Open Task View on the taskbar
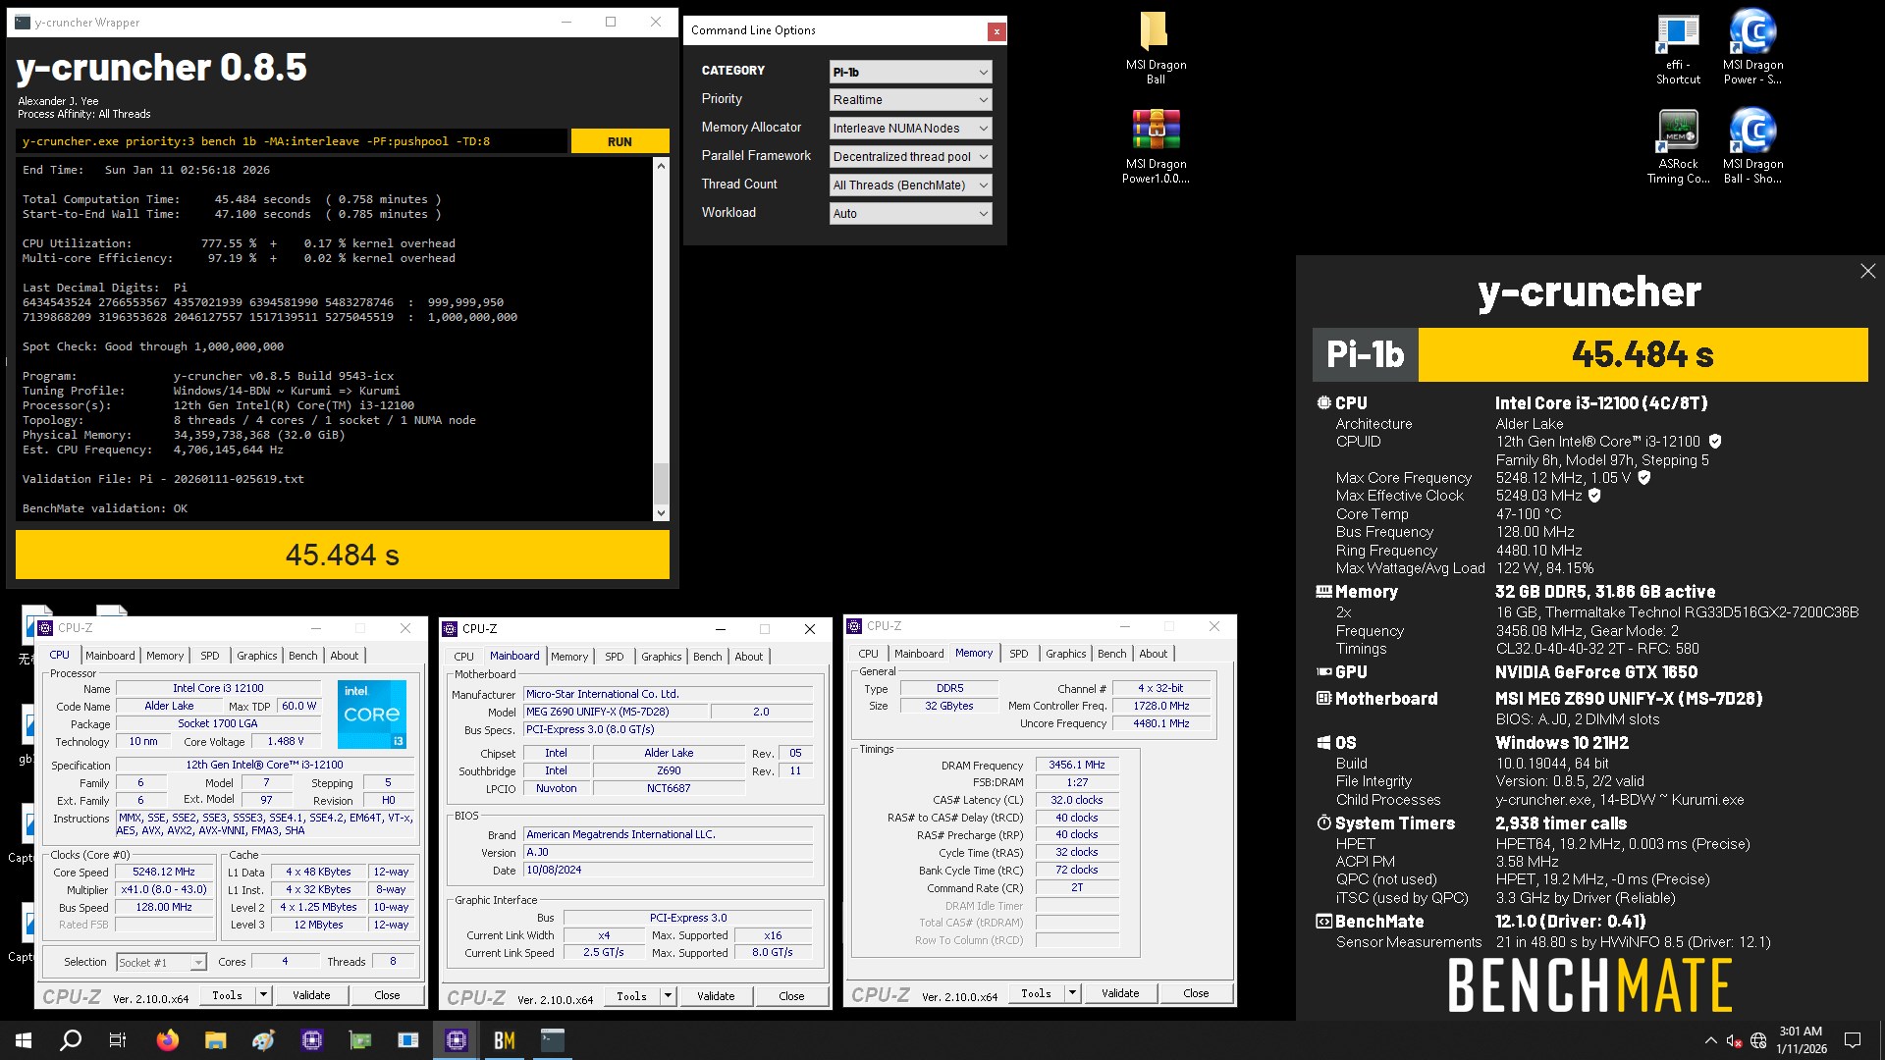This screenshot has height=1060, width=1885. [x=118, y=1040]
